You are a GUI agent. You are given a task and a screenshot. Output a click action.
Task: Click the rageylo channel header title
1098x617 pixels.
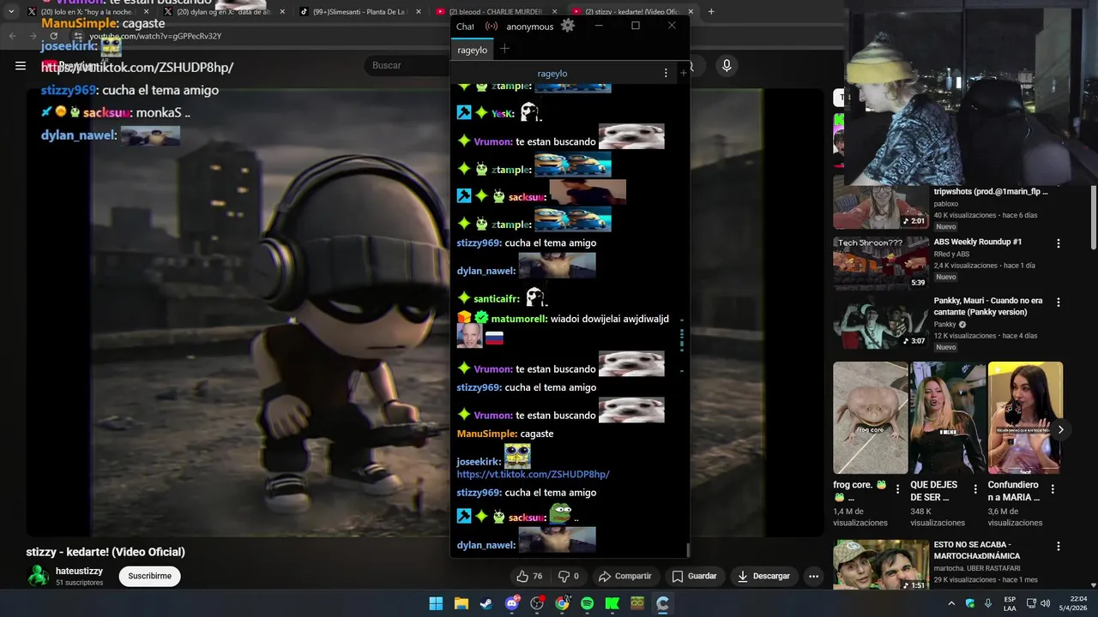(x=552, y=74)
